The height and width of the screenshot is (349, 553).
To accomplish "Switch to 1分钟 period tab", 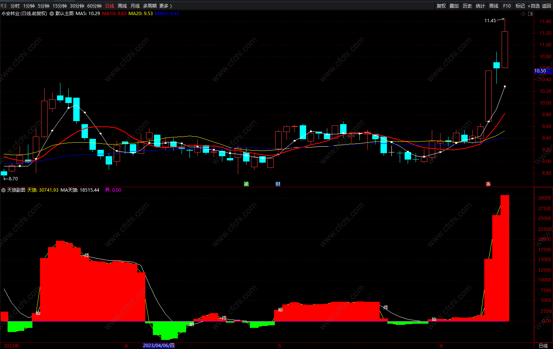I will pyautogui.click(x=29, y=6).
